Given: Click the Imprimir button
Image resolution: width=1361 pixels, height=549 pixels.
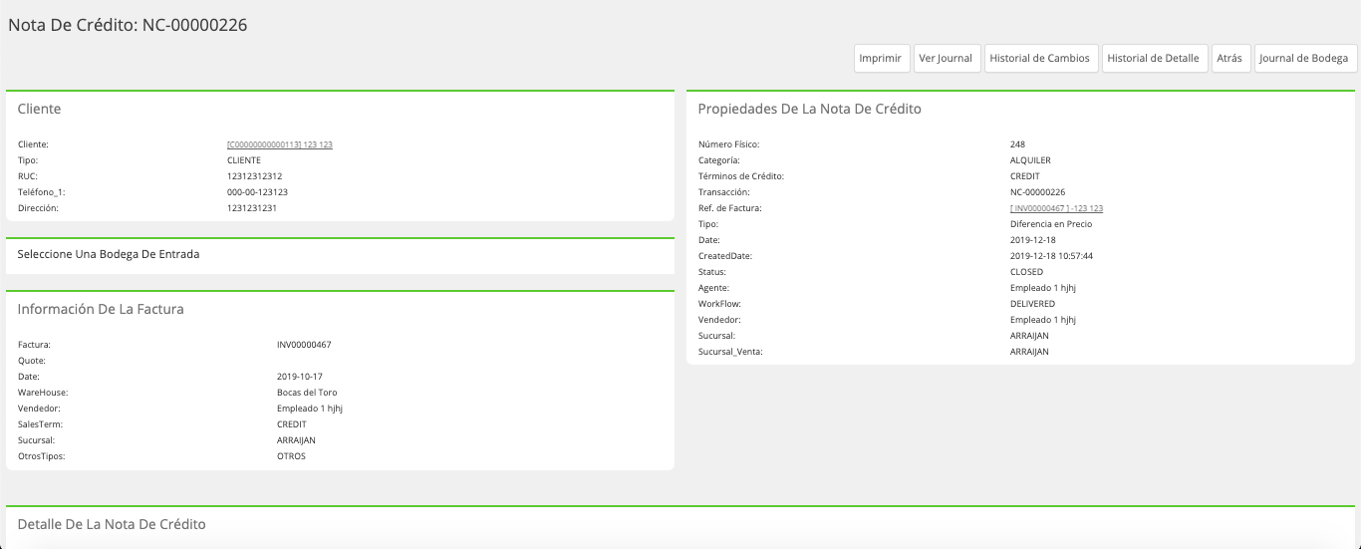Looking at the screenshot, I should 882,59.
